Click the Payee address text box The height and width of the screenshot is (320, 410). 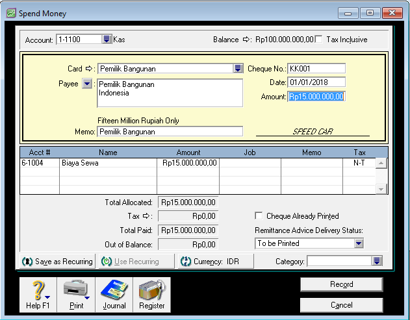(x=170, y=93)
